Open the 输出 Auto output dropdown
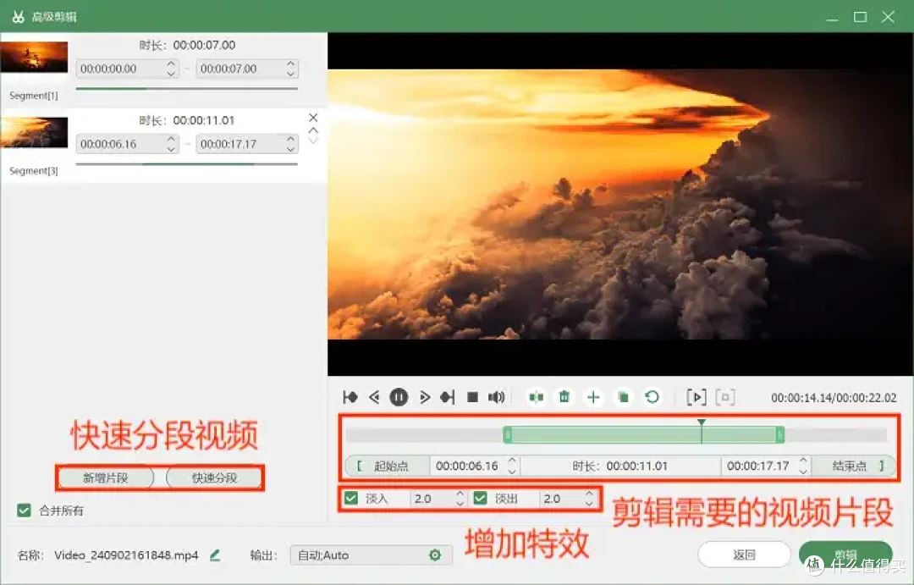Viewport: 914px width, 585px height. [x=371, y=555]
